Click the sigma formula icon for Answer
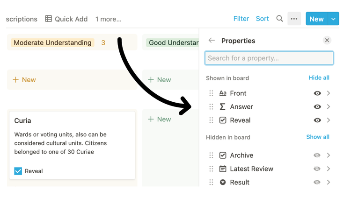The width and height of the screenshot is (351, 197). click(223, 107)
